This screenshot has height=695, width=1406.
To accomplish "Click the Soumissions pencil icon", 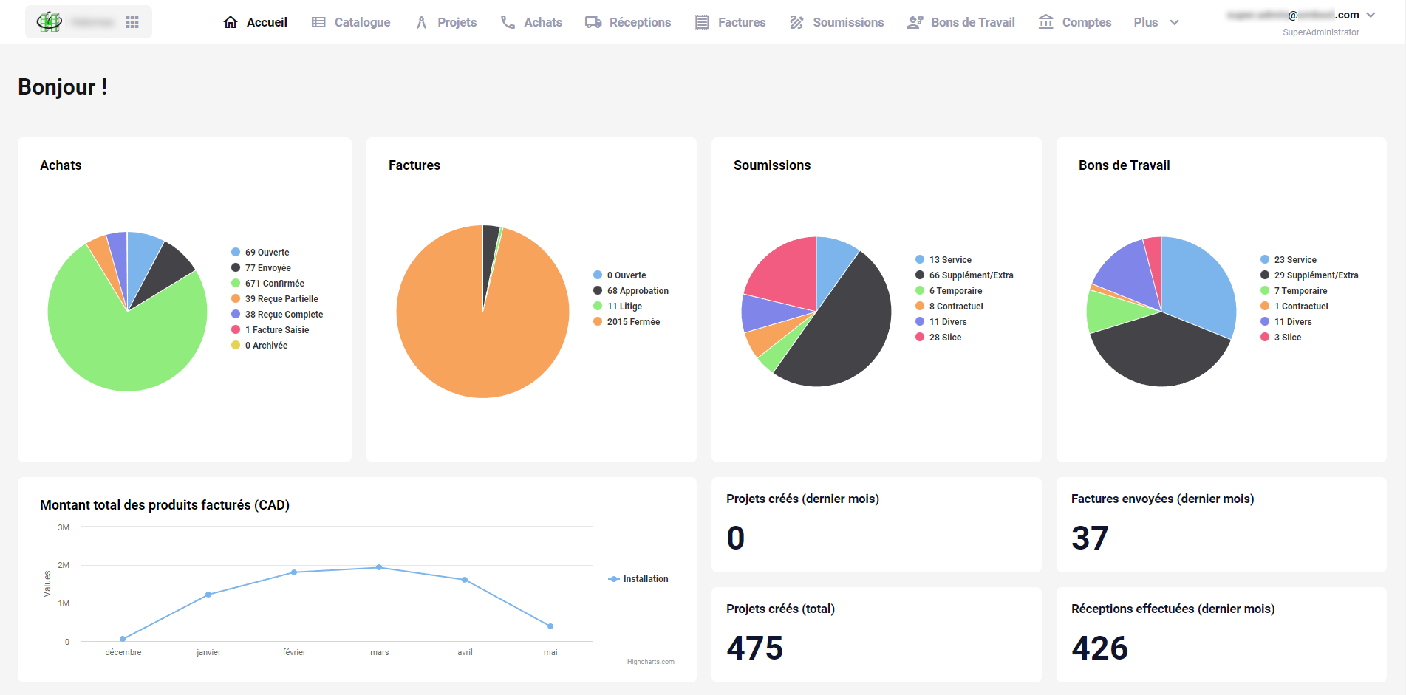I will 796,22.
